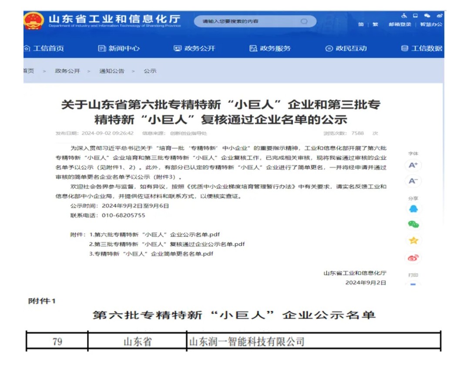The image size is (470, 376).
Task: Switch to simplified Chinese with 简
Action: (x=361, y=24)
